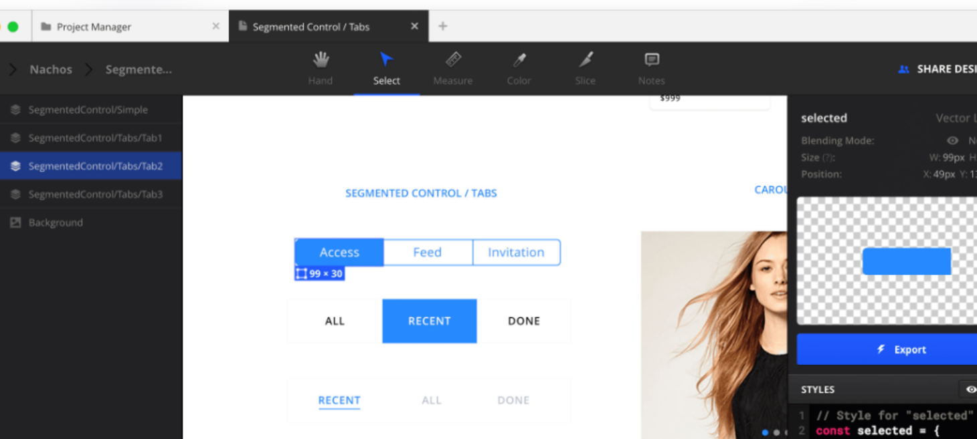
Task: Click the blue shape preview thumbnail
Action: (x=907, y=261)
